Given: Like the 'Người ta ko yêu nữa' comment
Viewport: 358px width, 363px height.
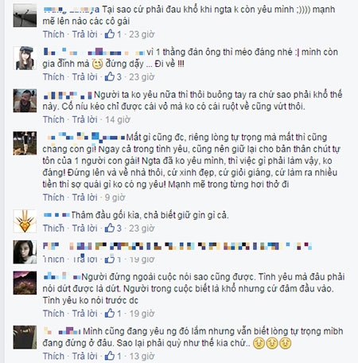Looking at the screenshot, I should tap(53, 119).
